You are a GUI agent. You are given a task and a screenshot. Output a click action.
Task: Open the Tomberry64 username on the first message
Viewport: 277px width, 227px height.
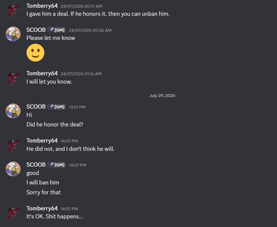point(42,6)
